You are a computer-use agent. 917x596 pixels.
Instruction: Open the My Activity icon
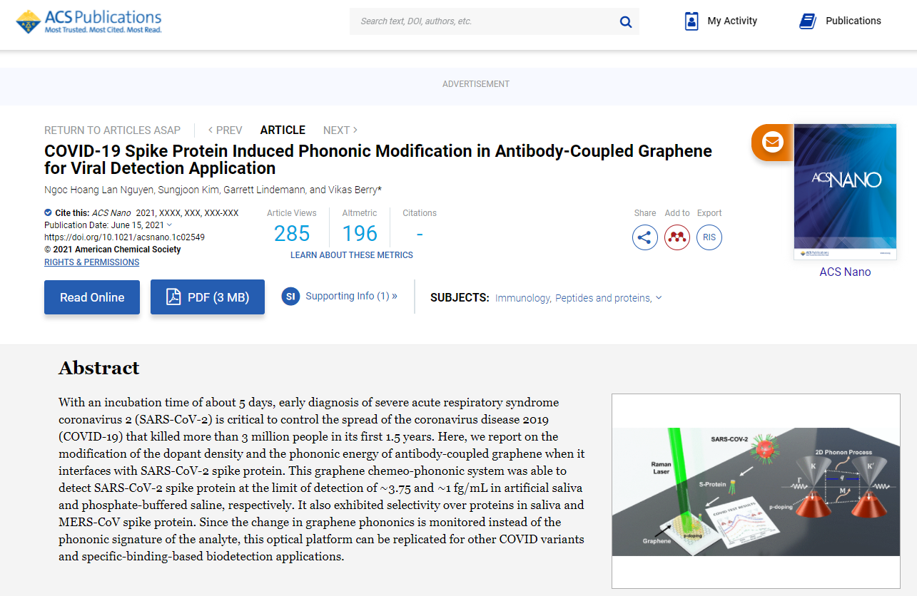[691, 21]
